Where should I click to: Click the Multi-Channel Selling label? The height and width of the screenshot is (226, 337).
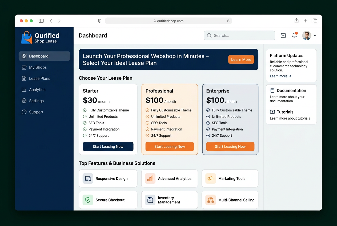236,200
